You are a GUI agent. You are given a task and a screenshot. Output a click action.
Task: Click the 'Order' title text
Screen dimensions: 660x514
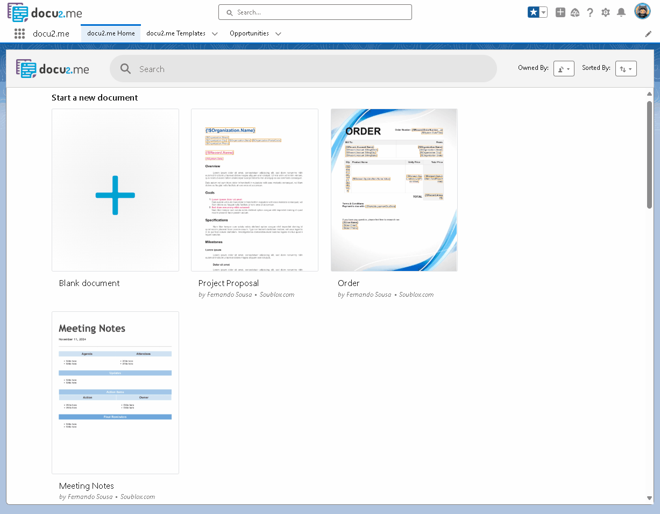coord(349,283)
